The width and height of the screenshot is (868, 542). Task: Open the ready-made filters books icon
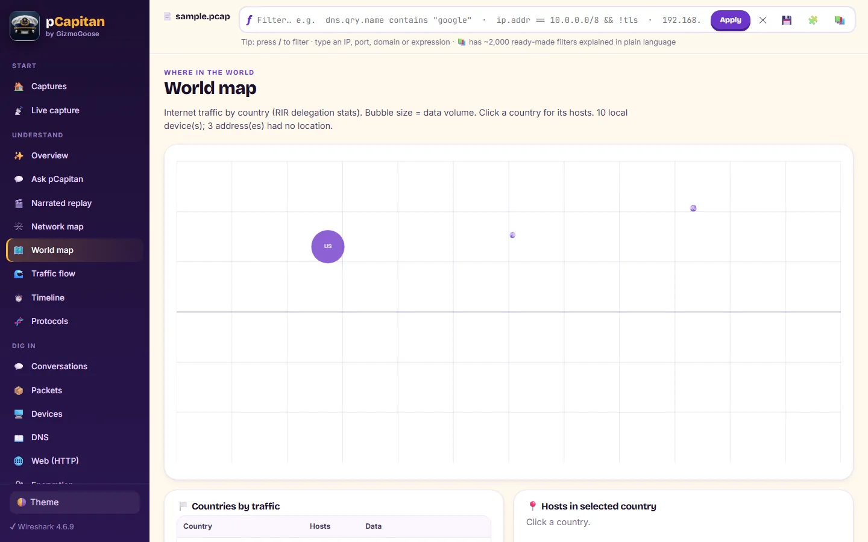coord(840,20)
